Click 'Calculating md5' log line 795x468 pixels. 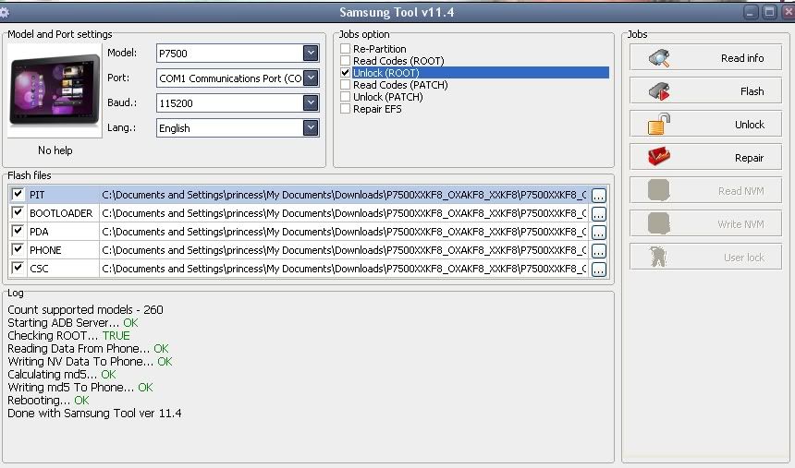tap(61, 374)
